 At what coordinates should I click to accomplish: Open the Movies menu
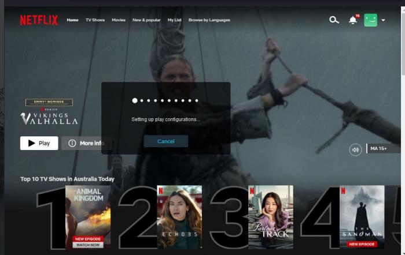119,20
